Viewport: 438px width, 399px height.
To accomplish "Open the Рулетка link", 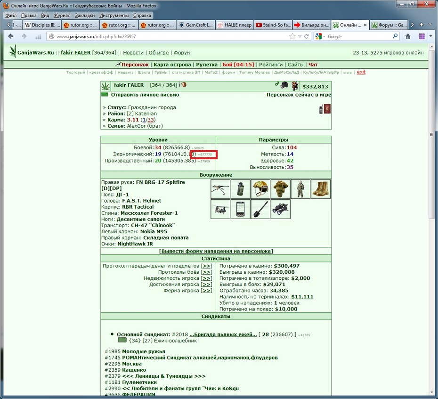I will click(x=206, y=65).
